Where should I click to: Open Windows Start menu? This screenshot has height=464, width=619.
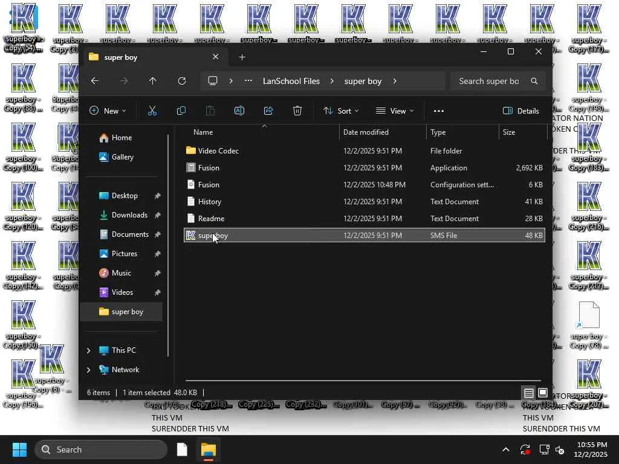[x=19, y=449]
